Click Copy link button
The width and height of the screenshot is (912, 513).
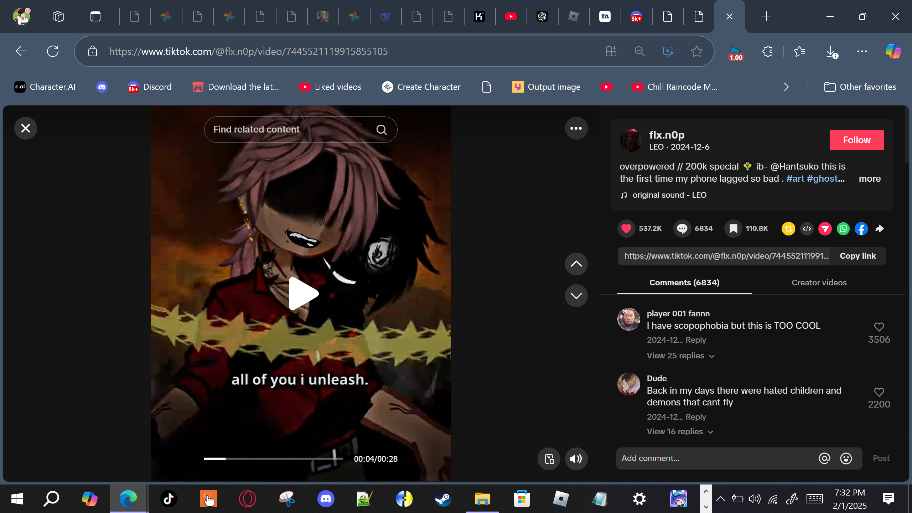[857, 256]
